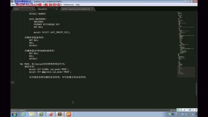Open the red bird taskbar application

tap(51, 114)
